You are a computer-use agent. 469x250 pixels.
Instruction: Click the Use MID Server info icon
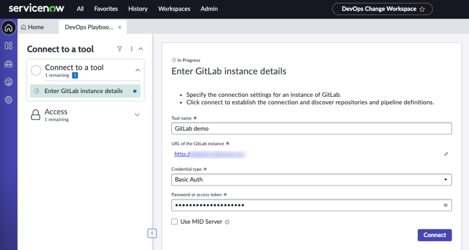coord(228,222)
